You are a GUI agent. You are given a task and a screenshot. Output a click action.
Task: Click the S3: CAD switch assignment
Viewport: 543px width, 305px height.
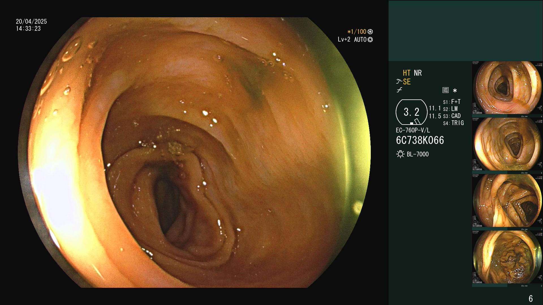pos(452,116)
